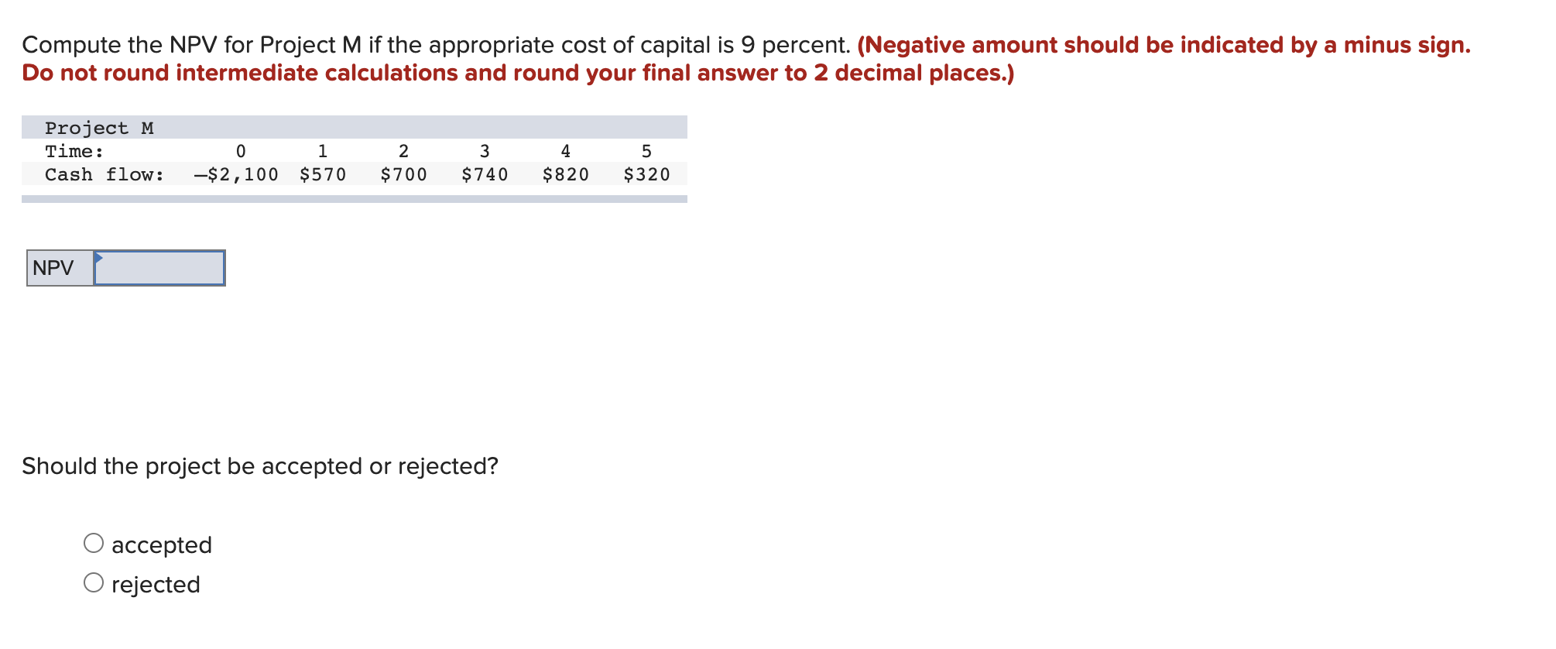Click the Project M table header

(x=101, y=126)
